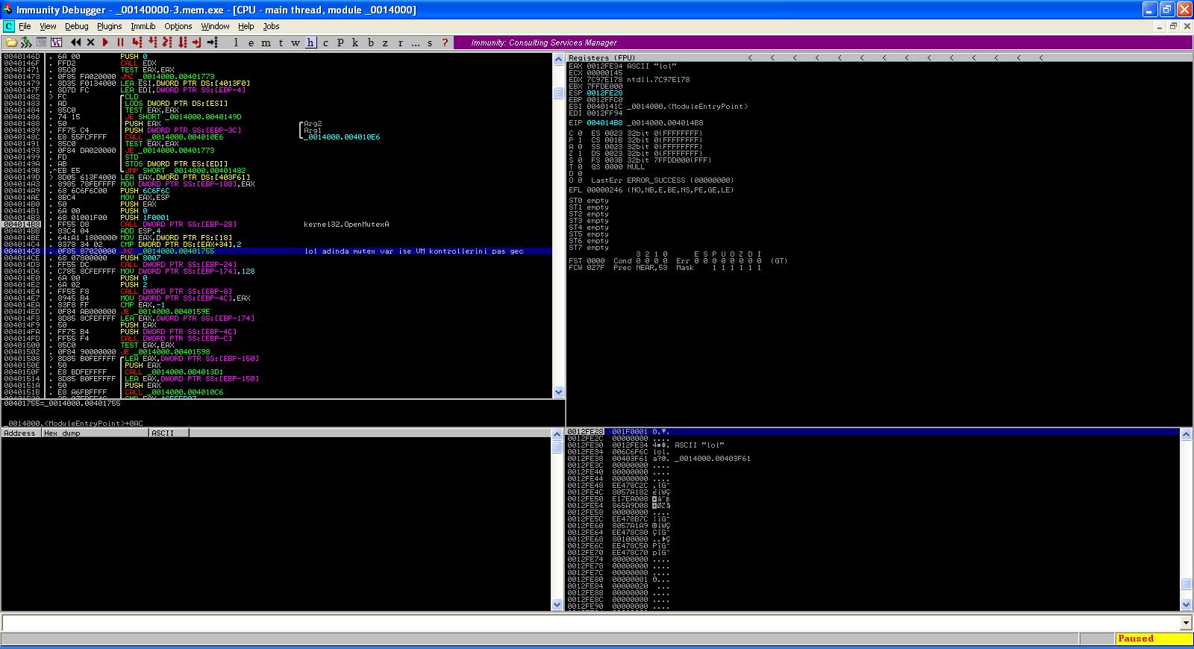Select the stack row at 0012FE38

[x=873, y=458]
